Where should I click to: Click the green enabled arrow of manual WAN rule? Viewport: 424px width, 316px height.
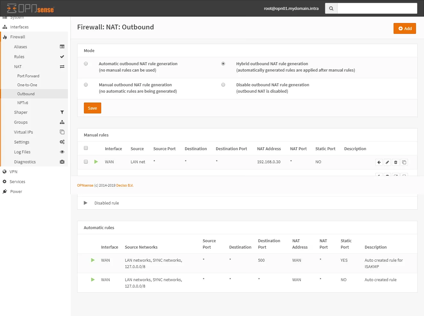click(x=96, y=162)
